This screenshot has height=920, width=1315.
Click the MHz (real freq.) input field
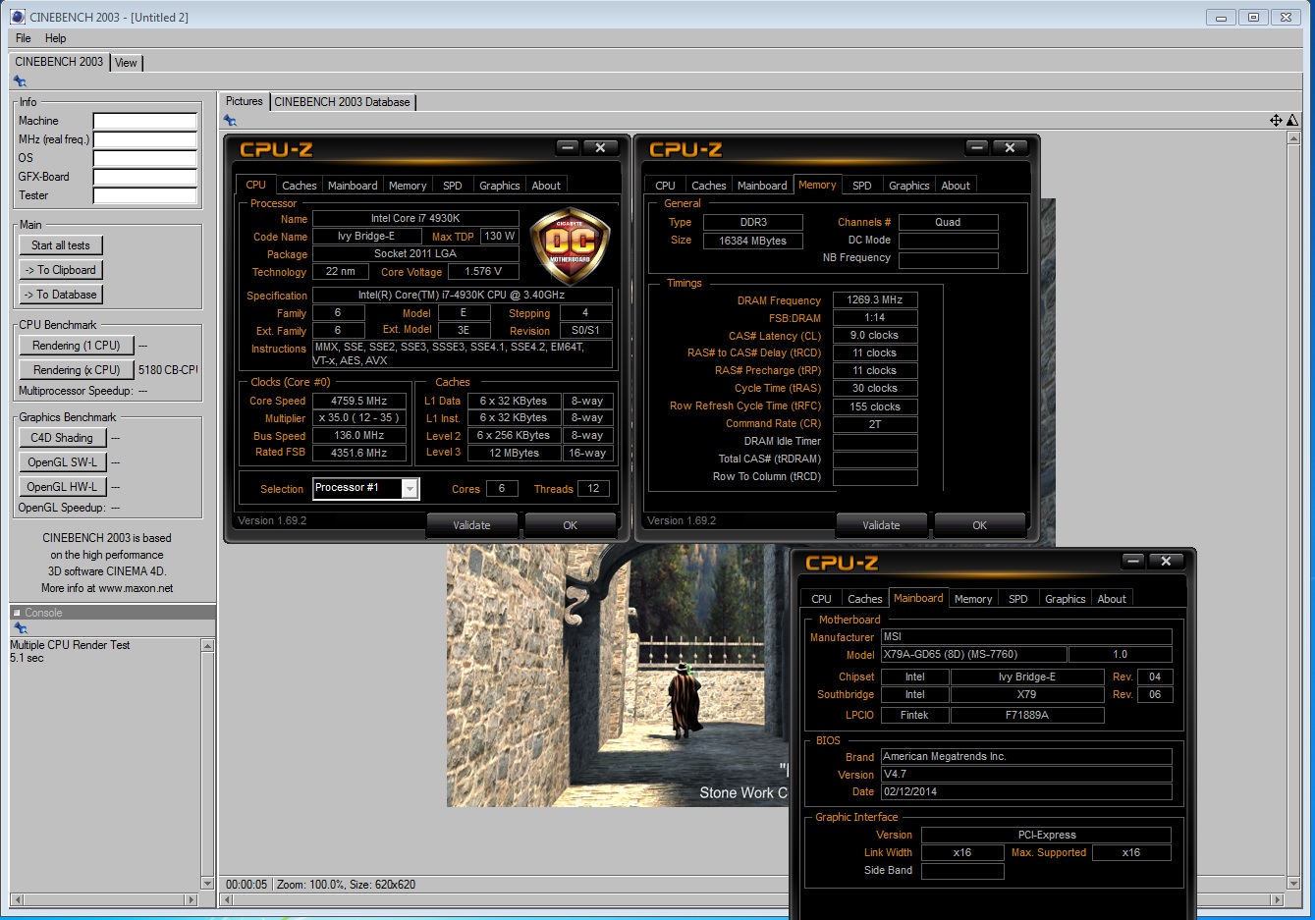145,139
